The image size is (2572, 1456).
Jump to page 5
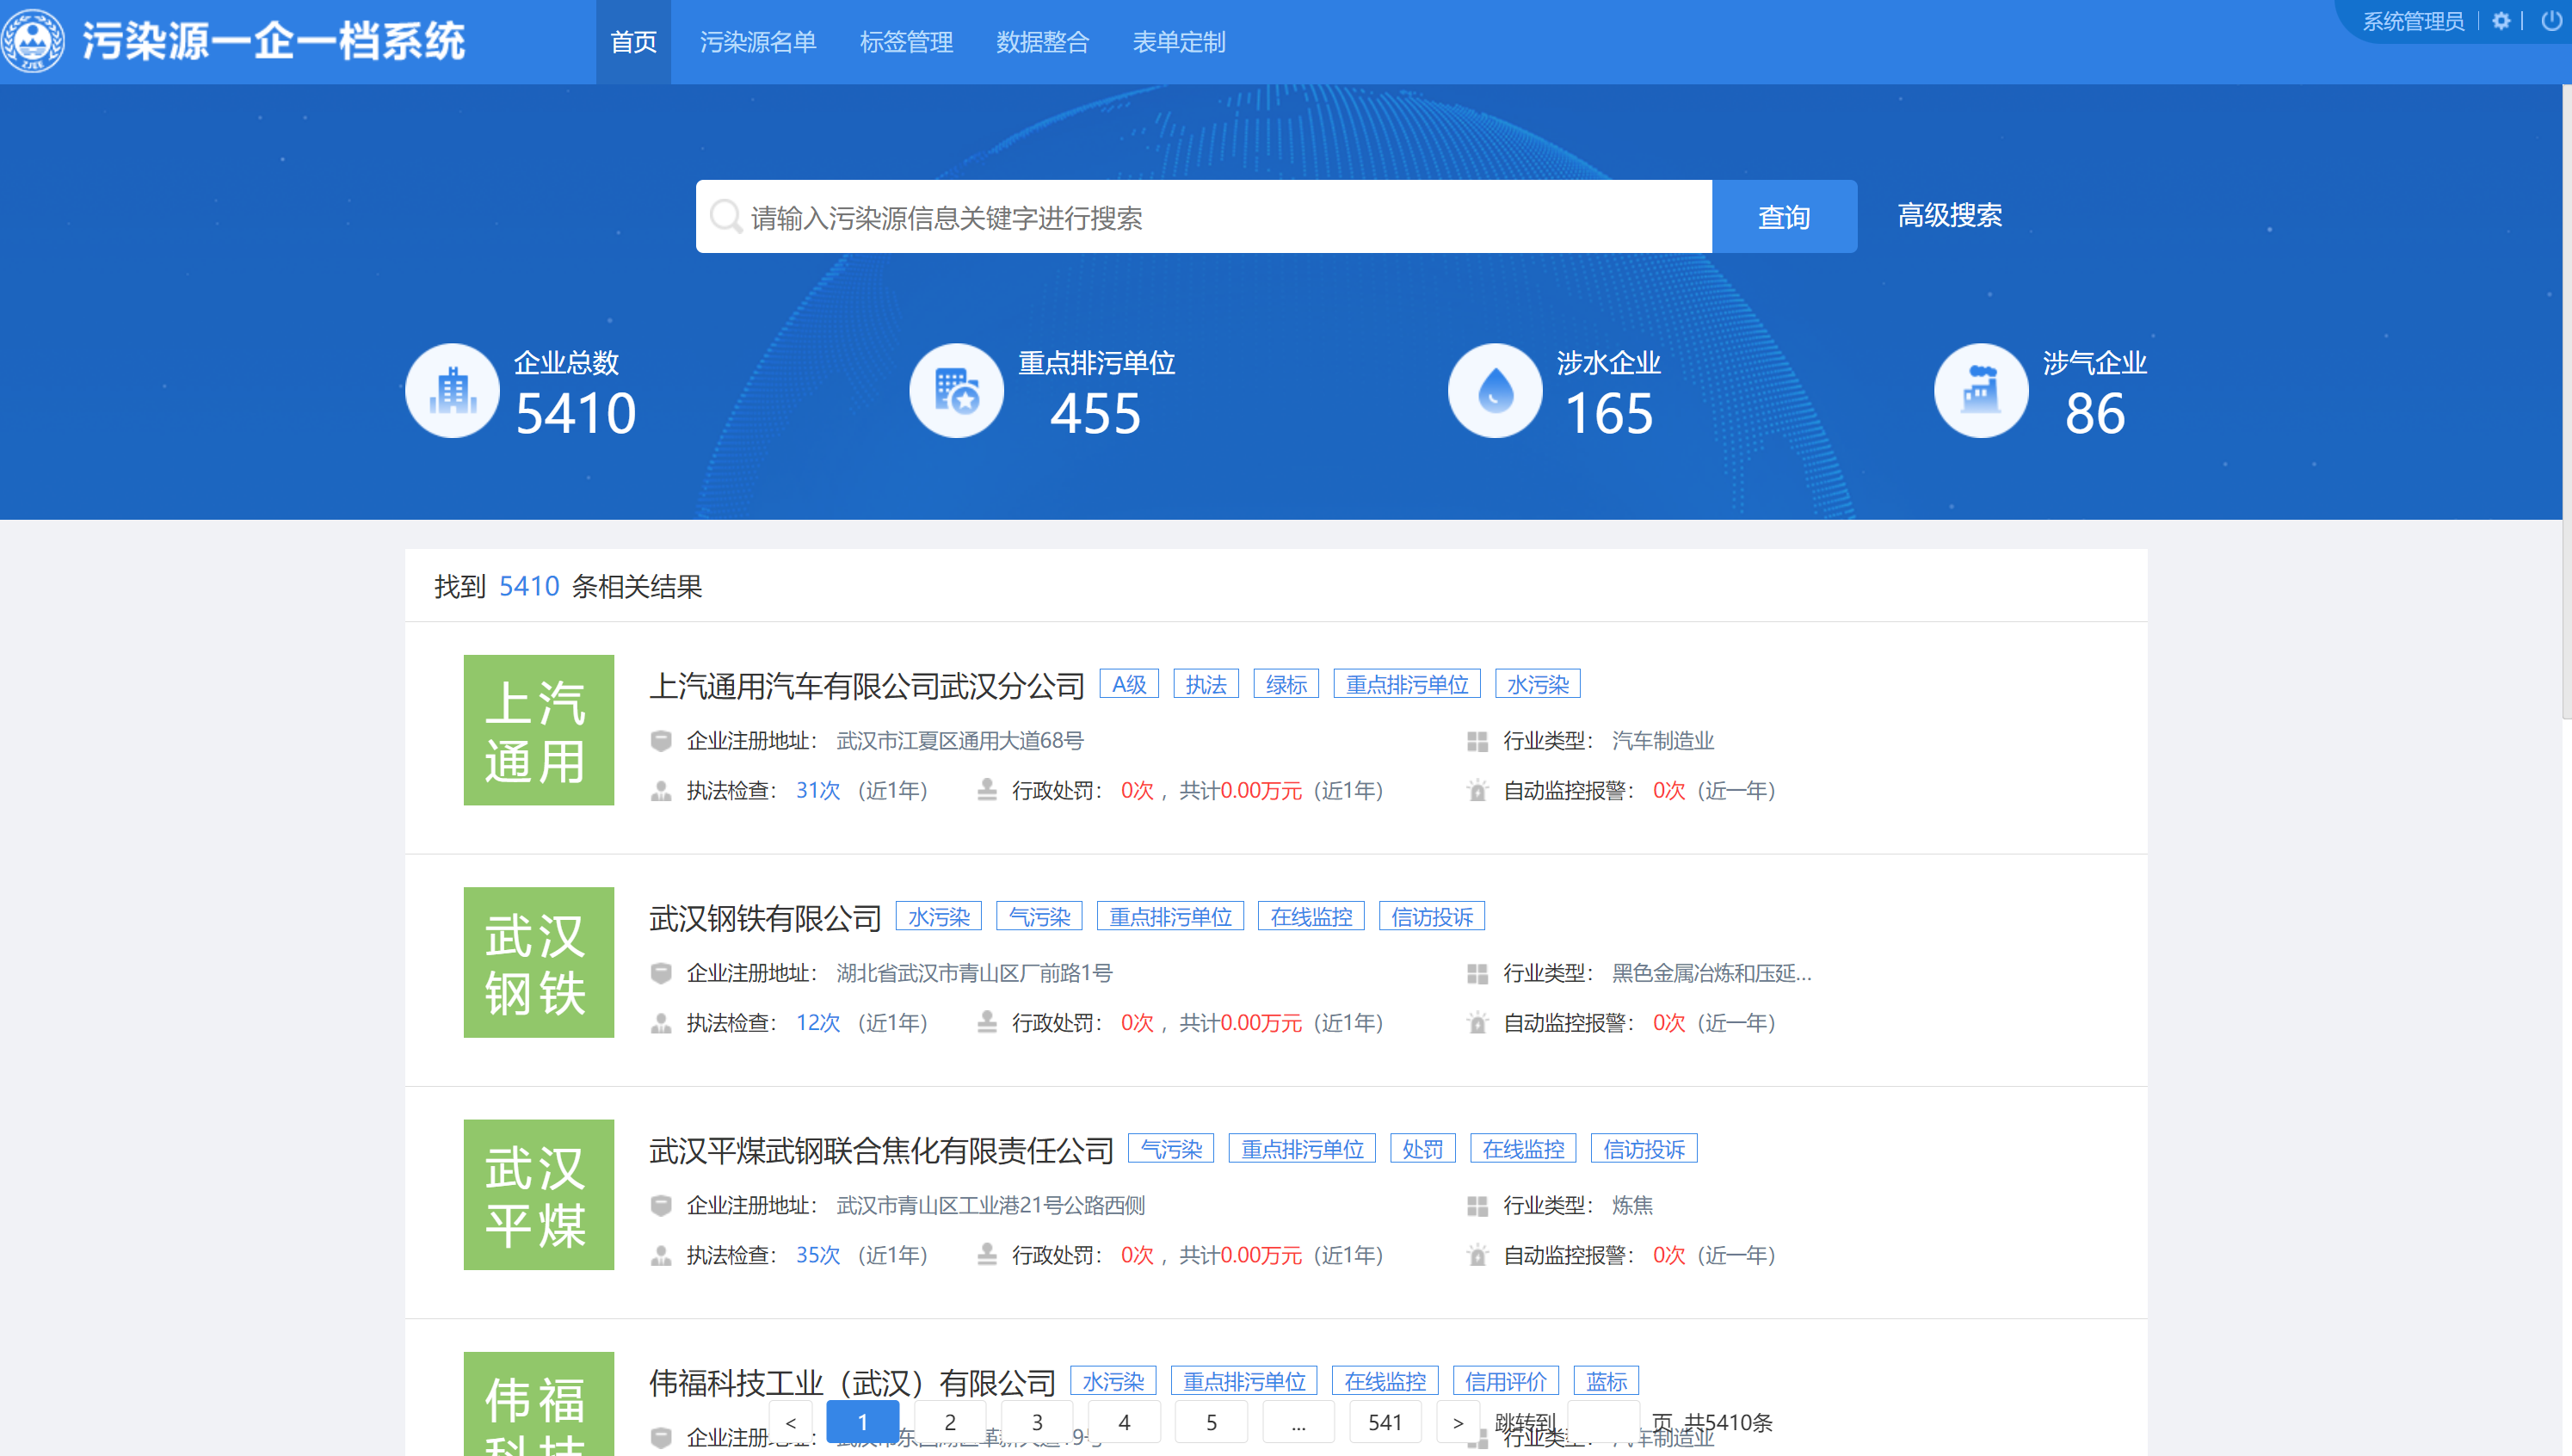coord(1211,1422)
